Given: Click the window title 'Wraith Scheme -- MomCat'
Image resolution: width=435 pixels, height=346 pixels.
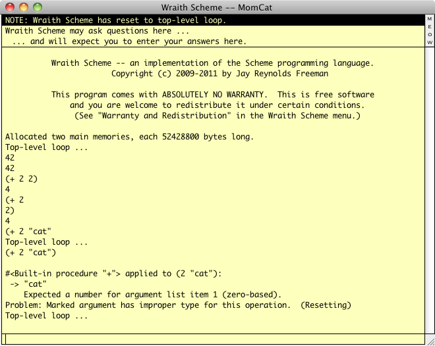Looking at the screenshot, I should pyautogui.click(x=217, y=7).
